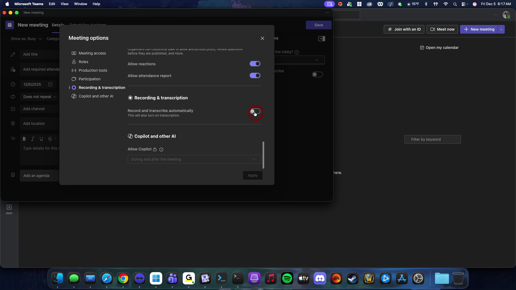Click the collapse panel arrow icon

[x=322, y=39]
